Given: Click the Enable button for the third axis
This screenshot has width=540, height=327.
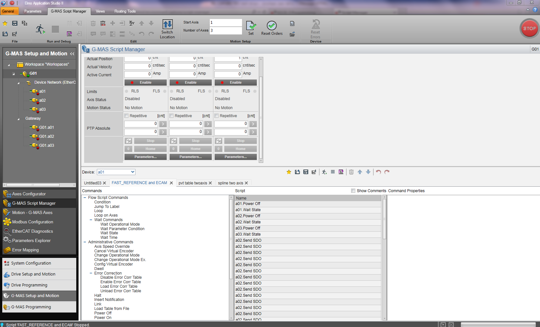Looking at the screenshot, I should click(x=236, y=82).
